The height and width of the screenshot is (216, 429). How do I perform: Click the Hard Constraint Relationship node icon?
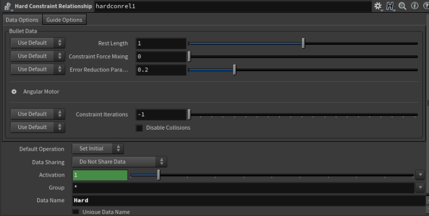tap(8, 6)
